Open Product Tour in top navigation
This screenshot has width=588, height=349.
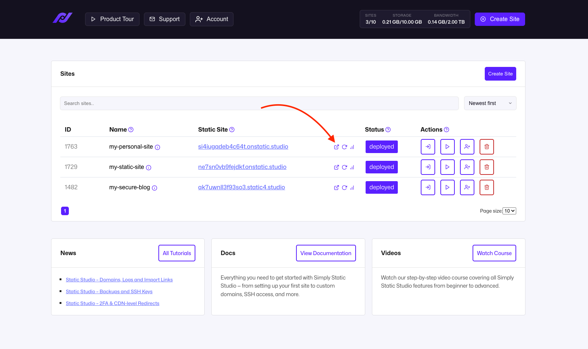click(x=112, y=19)
